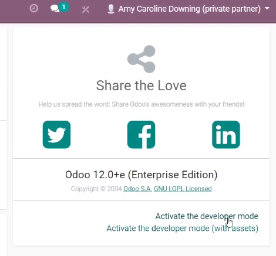The image size is (276, 256).
Task: Open the activities clock icon
Action: [x=33, y=9]
